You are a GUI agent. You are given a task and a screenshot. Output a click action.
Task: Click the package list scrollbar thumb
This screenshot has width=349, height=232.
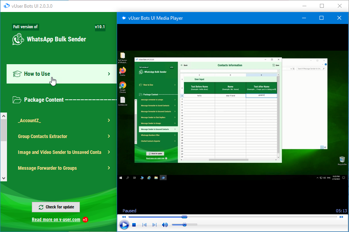tap(3, 130)
